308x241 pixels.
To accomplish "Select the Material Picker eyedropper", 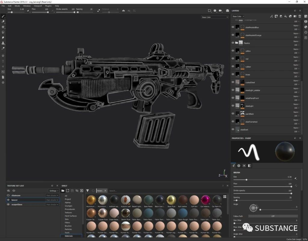I will (x=3, y=48).
